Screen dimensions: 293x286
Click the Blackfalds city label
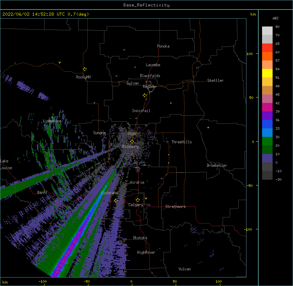click(x=150, y=76)
